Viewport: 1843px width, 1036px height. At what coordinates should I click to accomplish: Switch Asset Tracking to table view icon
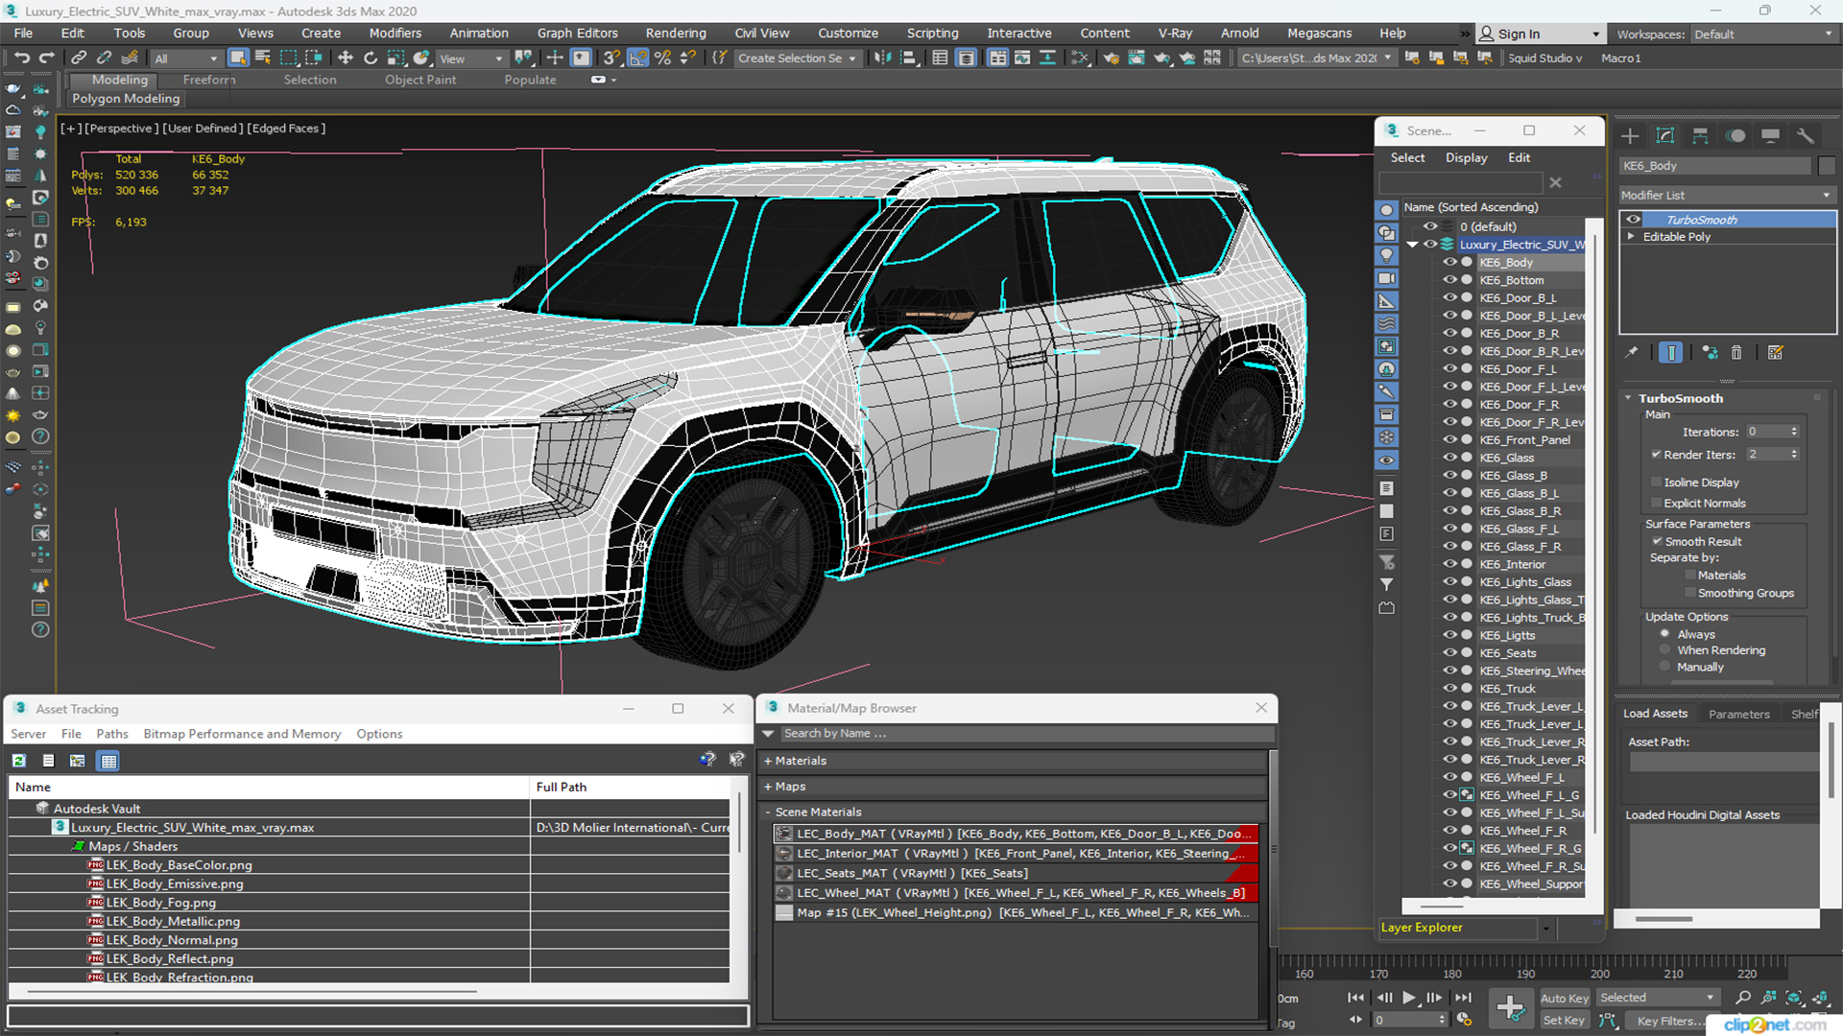click(x=108, y=761)
